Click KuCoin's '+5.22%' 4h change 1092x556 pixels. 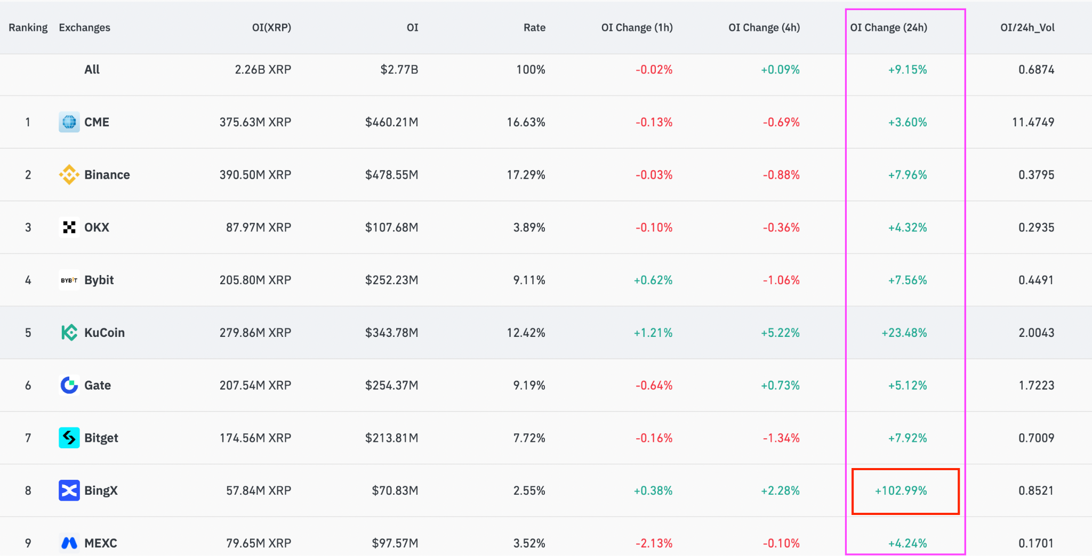point(780,333)
